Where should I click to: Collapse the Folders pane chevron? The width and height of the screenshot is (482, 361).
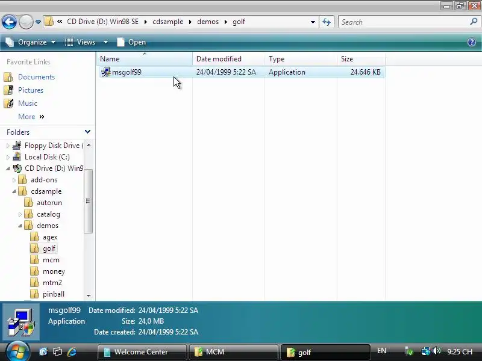tap(87, 132)
